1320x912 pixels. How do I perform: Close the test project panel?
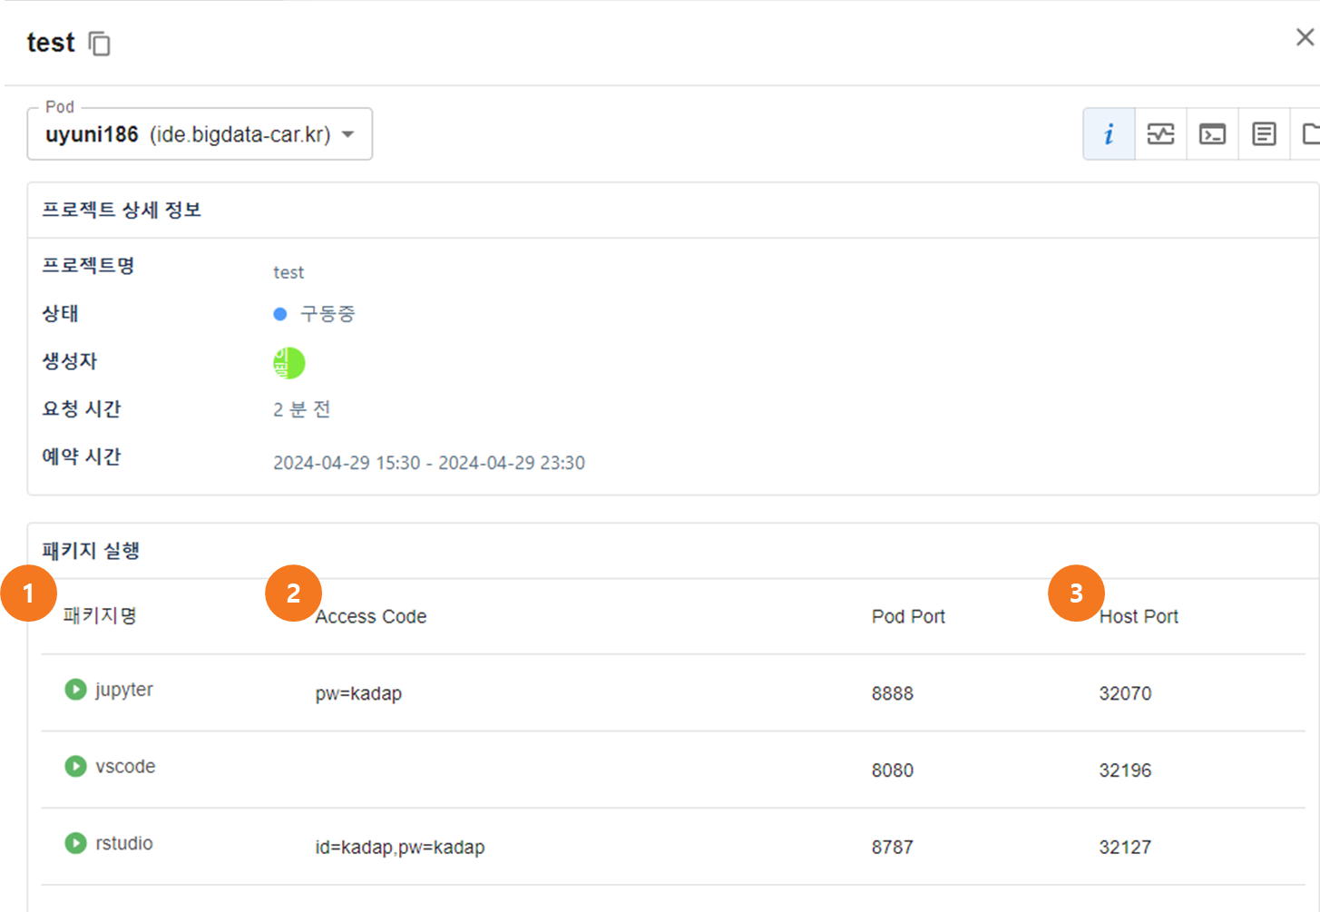[1305, 37]
